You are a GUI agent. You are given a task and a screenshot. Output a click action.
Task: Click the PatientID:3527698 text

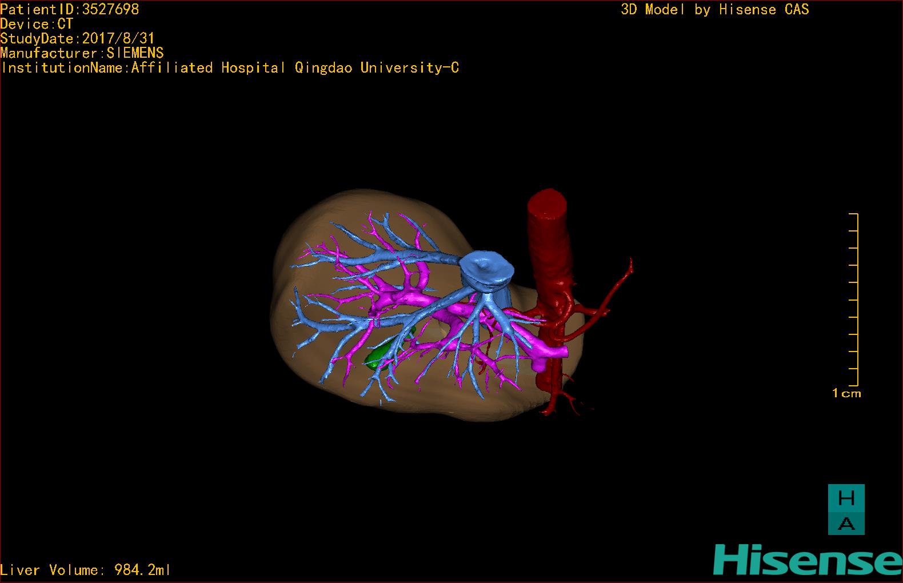click(69, 9)
